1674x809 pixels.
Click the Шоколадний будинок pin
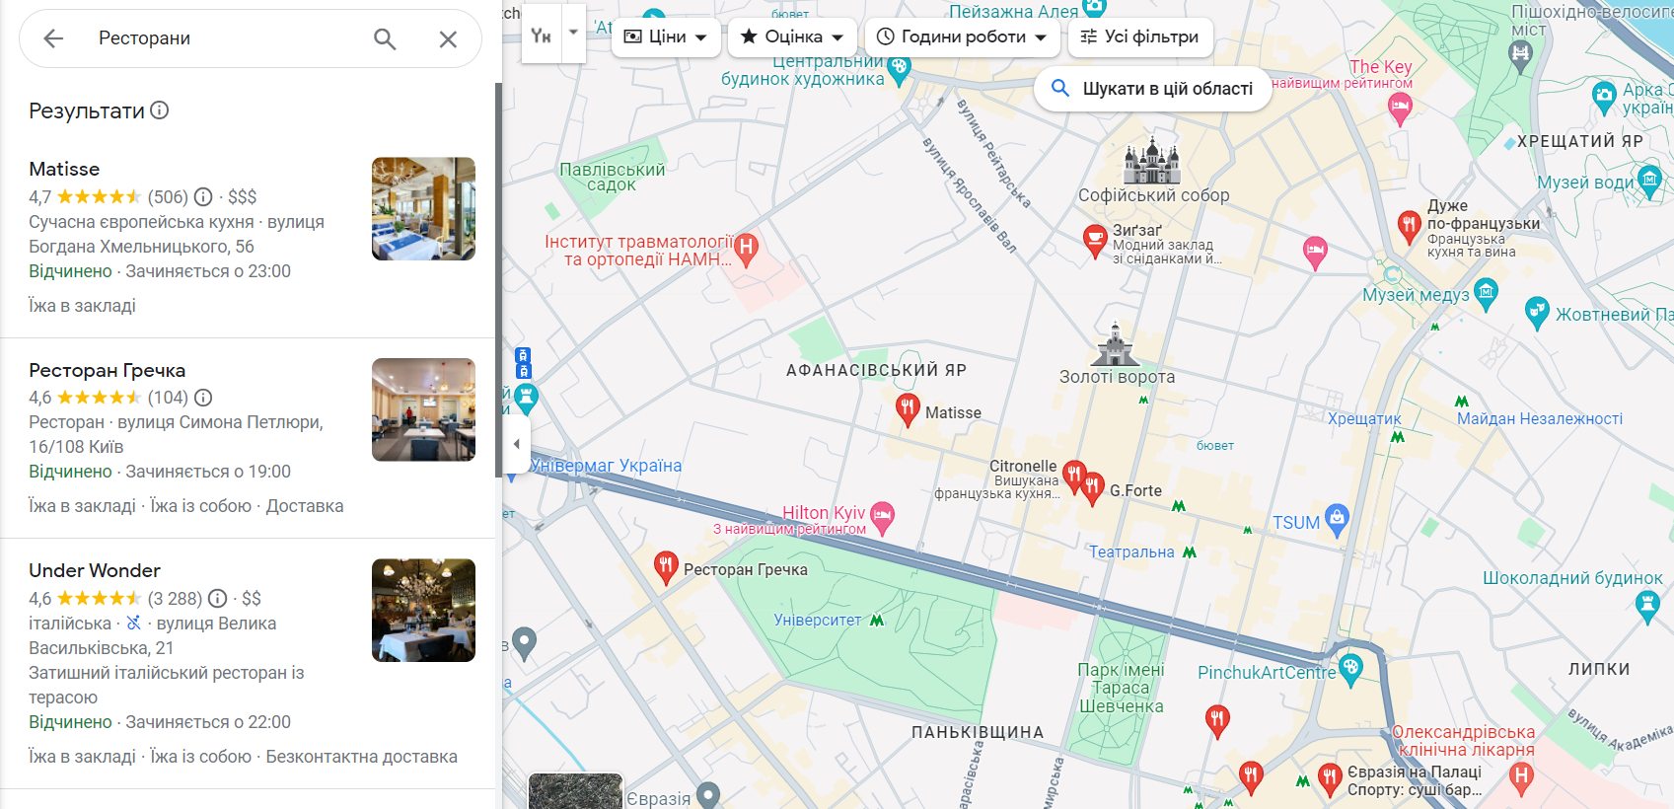point(1647,609)
